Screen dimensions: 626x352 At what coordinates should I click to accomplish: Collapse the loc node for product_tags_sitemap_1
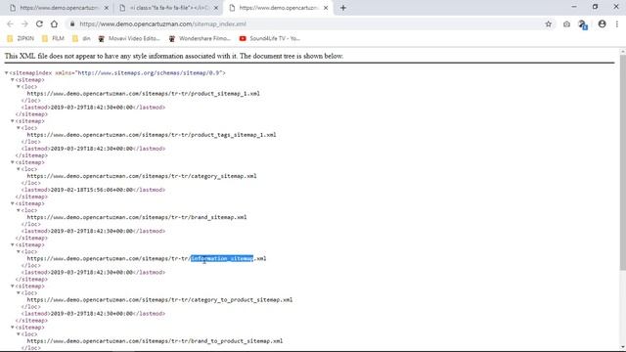click(19, 128)
